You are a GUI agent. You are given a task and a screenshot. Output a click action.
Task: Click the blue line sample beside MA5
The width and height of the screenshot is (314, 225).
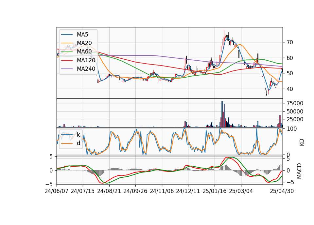click(x=67, y=35)
